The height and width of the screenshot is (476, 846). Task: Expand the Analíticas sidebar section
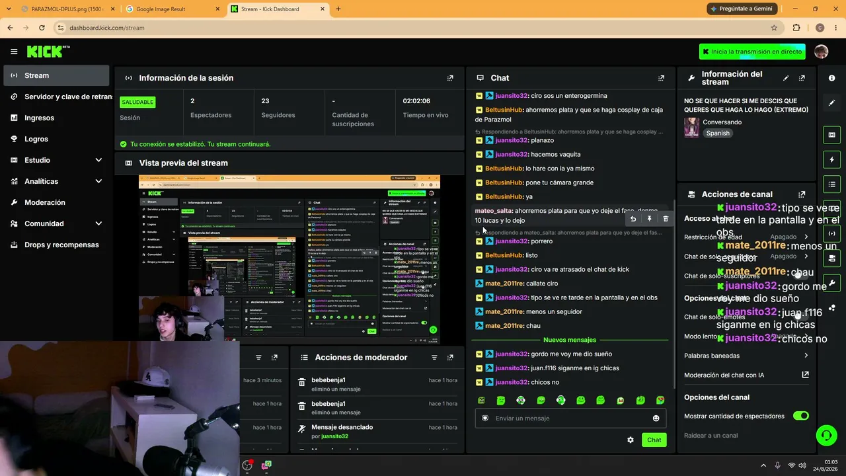pos(98,181)
